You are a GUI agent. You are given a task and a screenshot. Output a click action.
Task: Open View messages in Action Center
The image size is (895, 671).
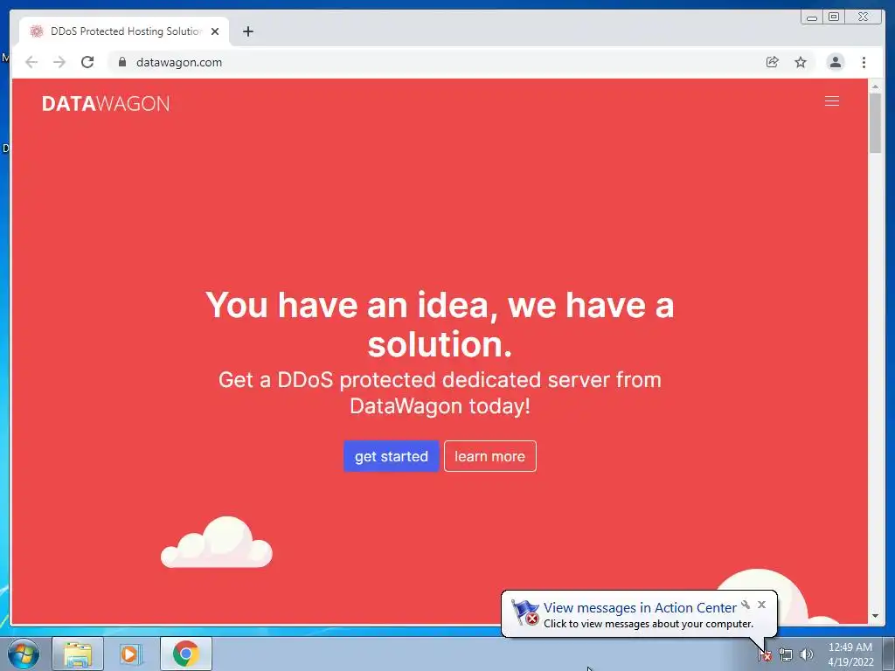pyautogui.click(x=639, y=608)
